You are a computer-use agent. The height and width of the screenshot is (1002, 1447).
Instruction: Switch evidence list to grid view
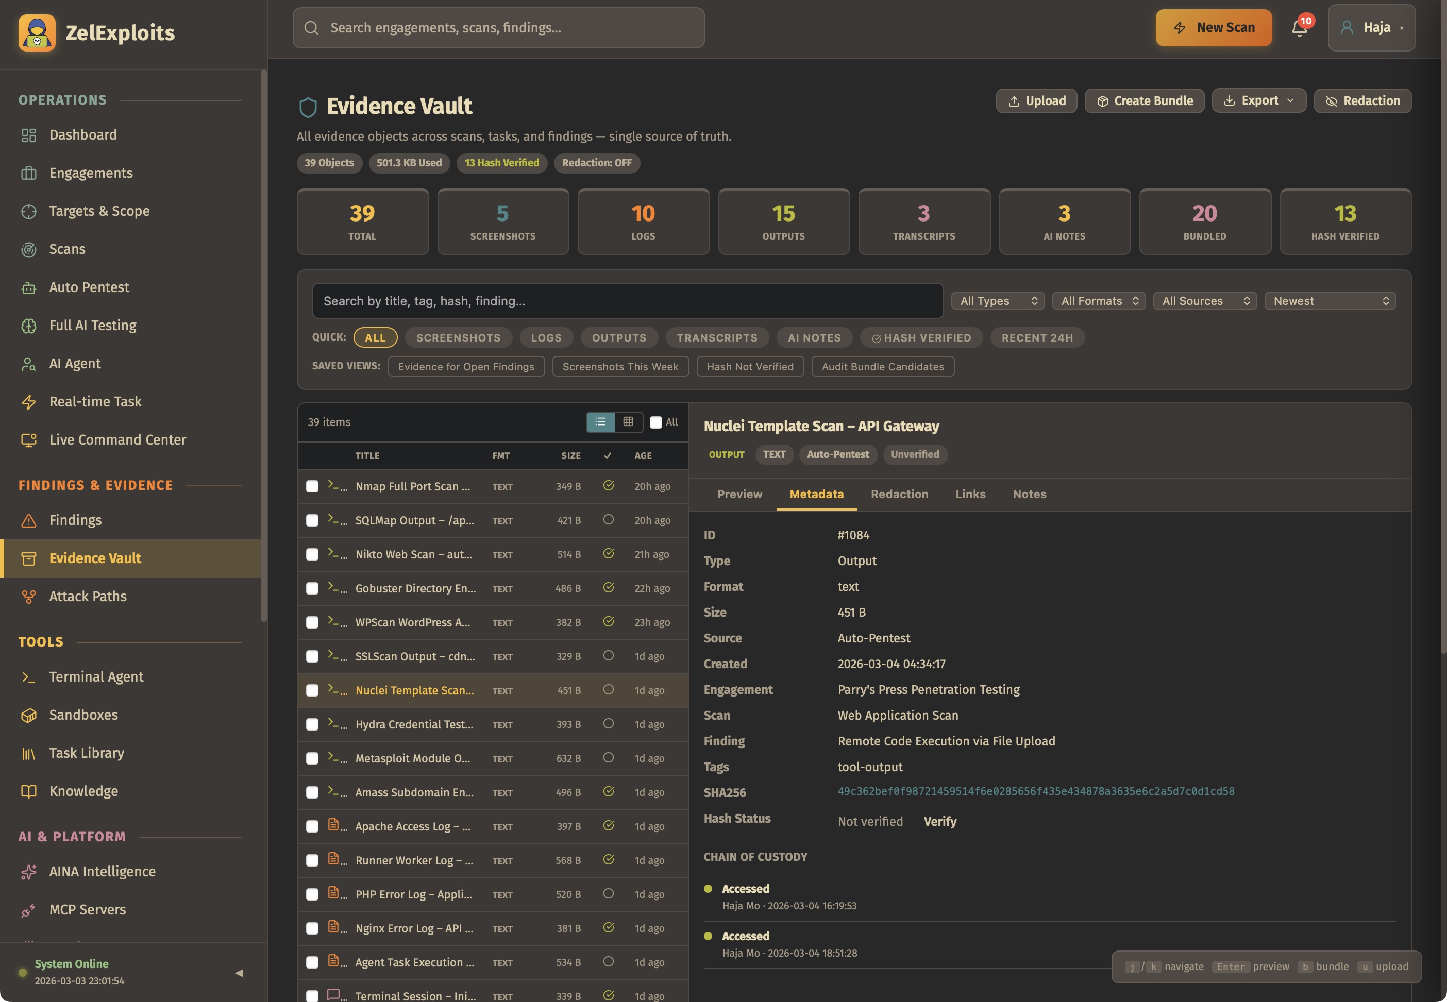click(628, 422)
